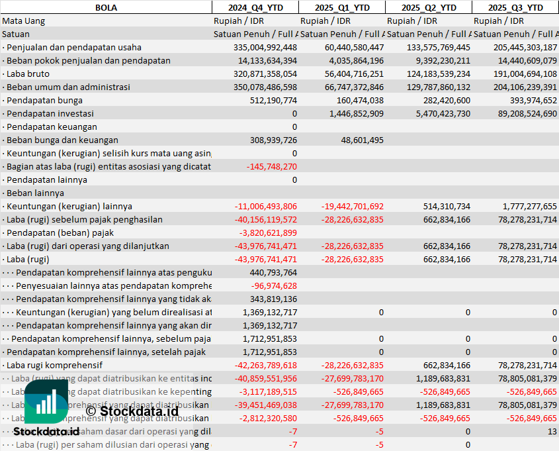Select the Mata Uang row label

tap(24, 21)
